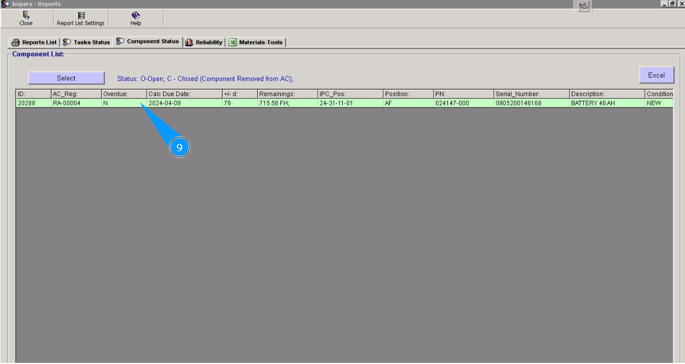
Task: Click the Overdue column header
Action: (124, 94)
